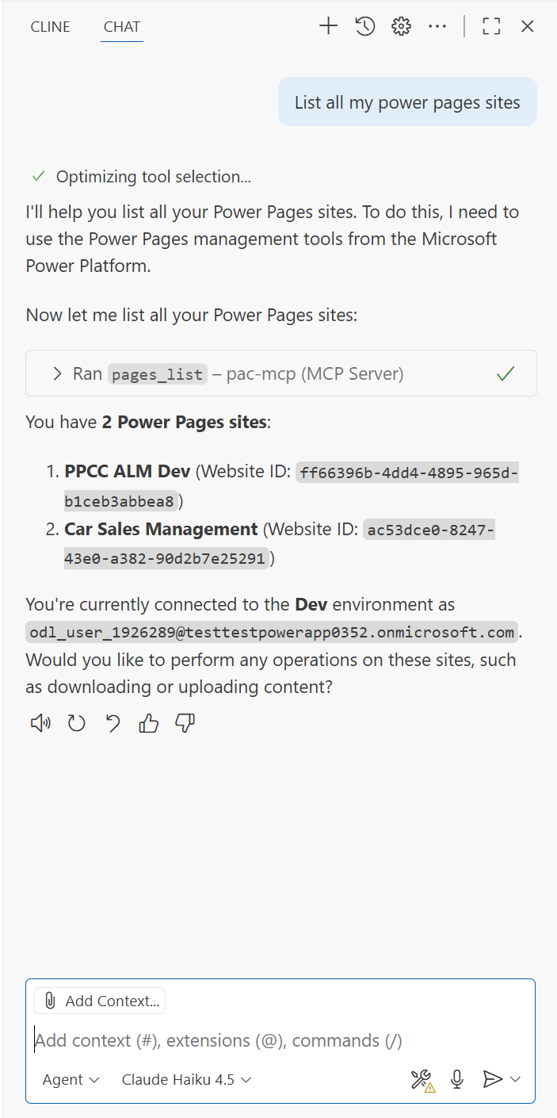Expand the Ran pages_list tool call details
The width and height of the screenshot is (557, 1118).
pos(56,373)
